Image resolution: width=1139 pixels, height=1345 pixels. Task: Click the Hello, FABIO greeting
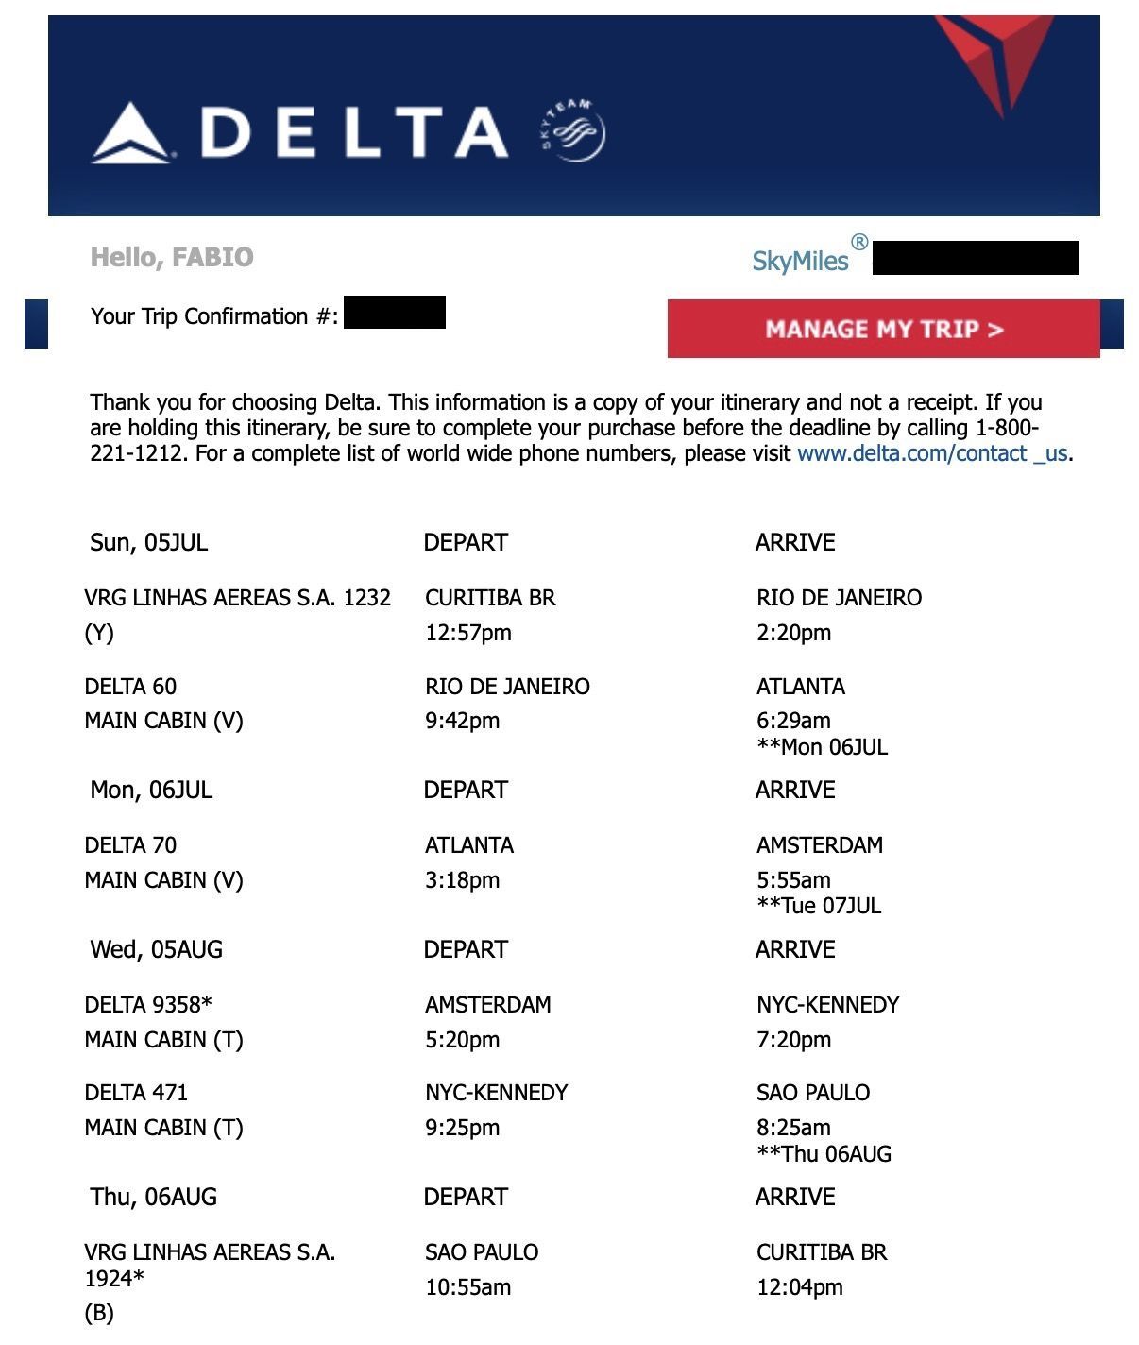172,257
